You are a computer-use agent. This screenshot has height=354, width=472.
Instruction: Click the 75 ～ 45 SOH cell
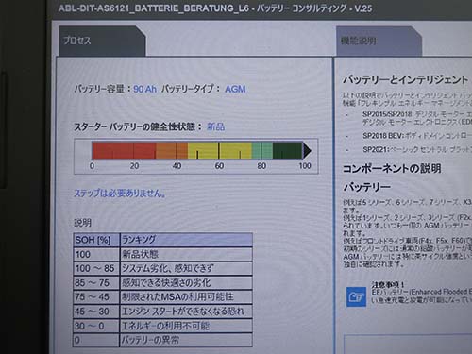tap(96, 296)
